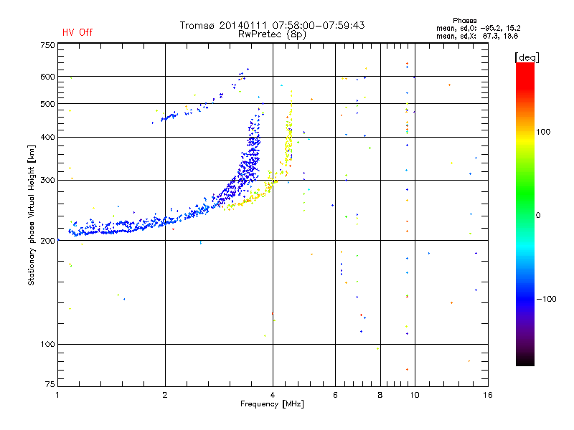Click the Stationary phase Virtual Height axis label

point(32,215)
